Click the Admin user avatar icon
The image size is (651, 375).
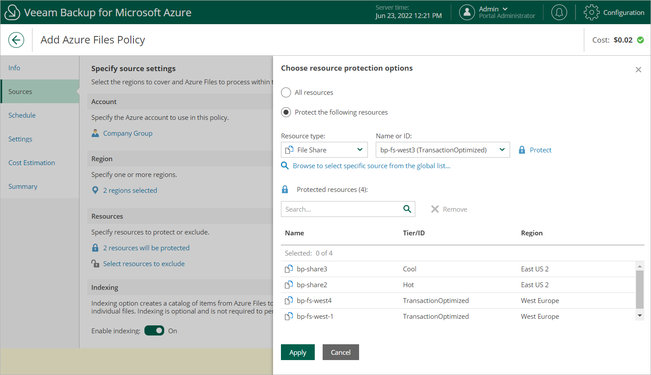467,12
